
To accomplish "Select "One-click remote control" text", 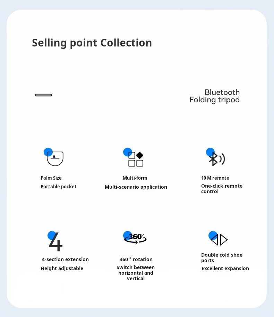I will tap(222, 189).
